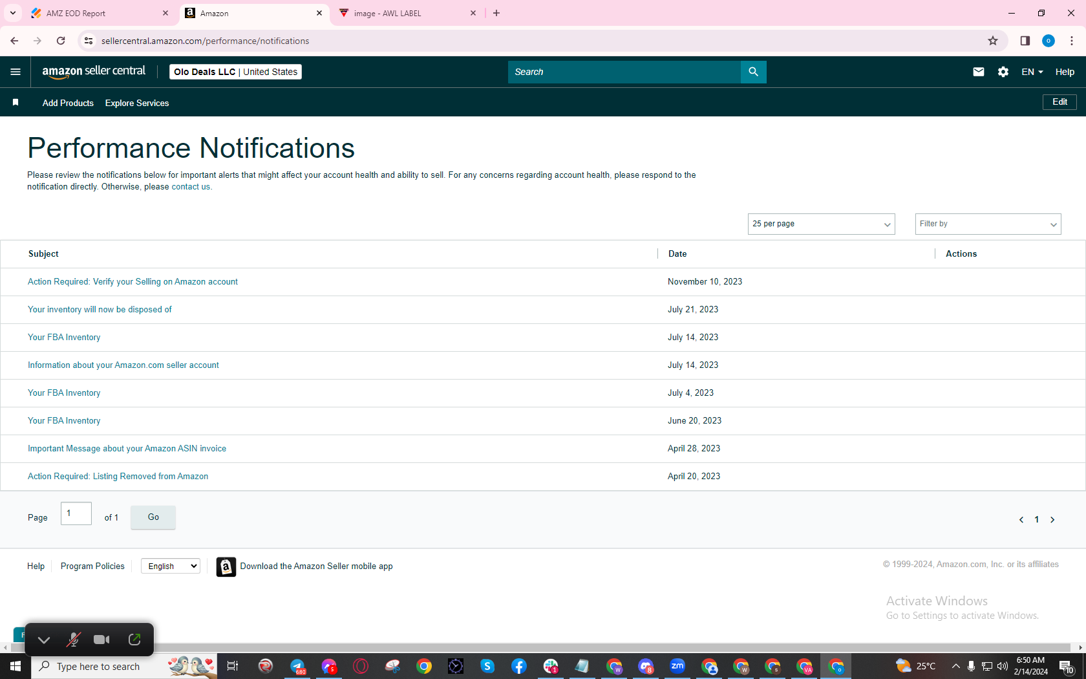The image size is (1086, 679).
Task: Toggle the camera in the meeting toolbar
Action: point(101,640)
